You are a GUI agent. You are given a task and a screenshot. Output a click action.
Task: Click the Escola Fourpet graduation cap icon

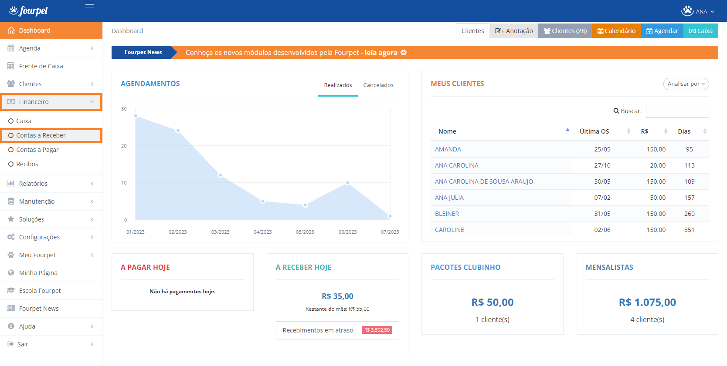tap(11, 291)
